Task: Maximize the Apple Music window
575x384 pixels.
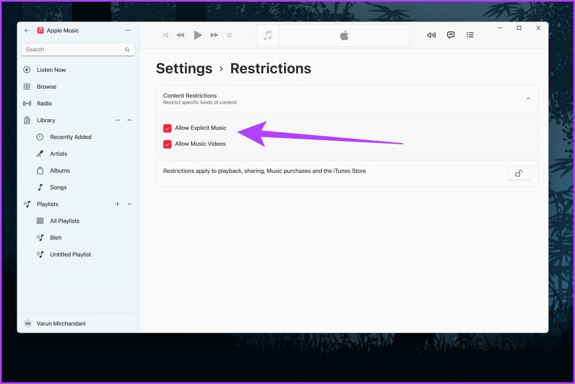Action: 519,28
